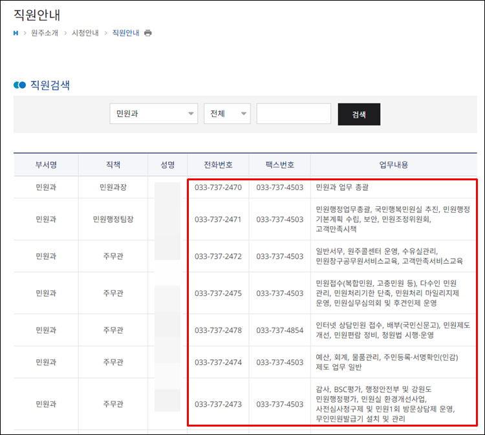Open 시청안내 breadcrumb link
Image resolution: width=485 pixels, height=435 pixels.
coord(85,33)
